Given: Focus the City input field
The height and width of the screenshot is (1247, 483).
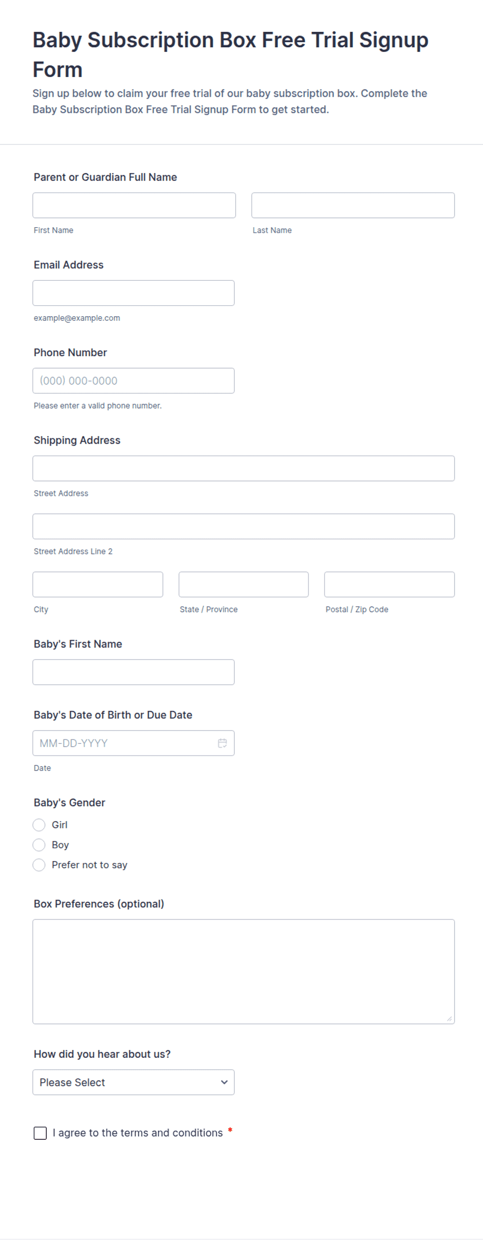Looking at the screenshot, I should coord(98,584).
